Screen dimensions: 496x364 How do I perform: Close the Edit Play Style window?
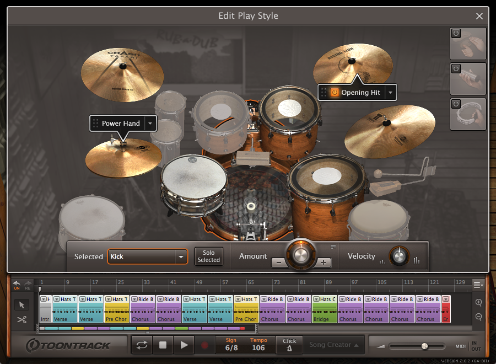click(x=479, y=16)
